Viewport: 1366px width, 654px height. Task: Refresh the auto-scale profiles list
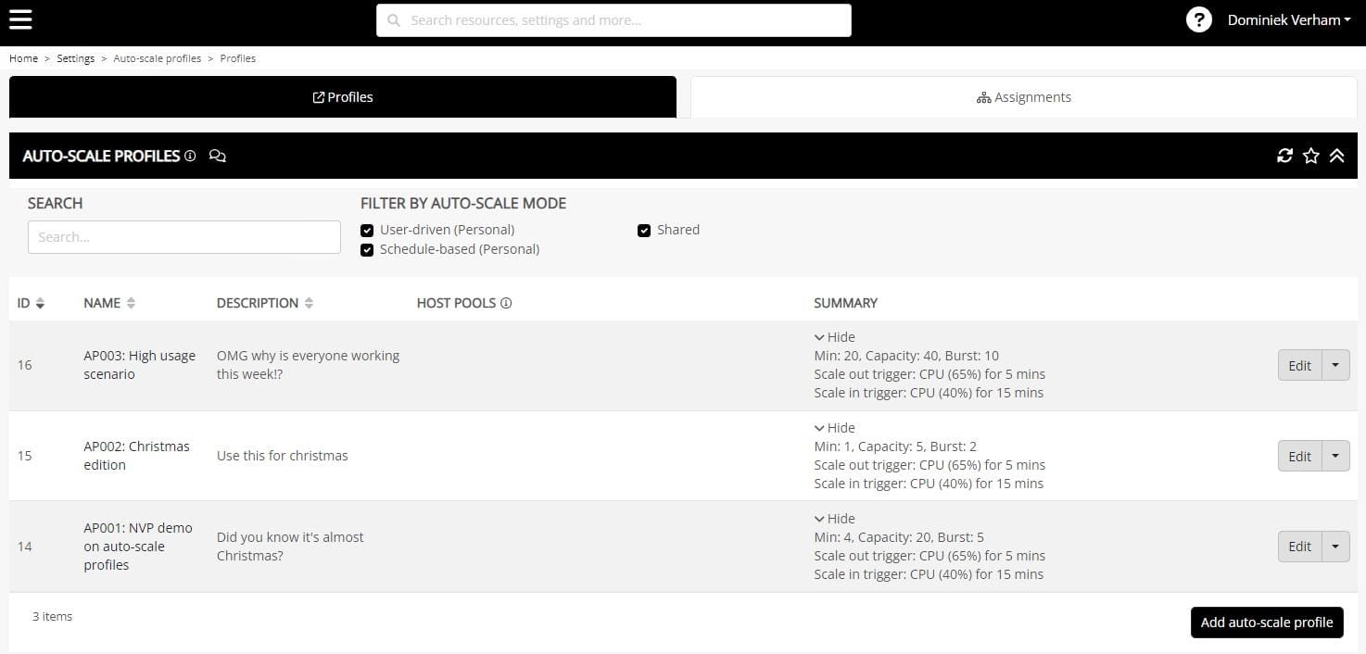tap(1284, 156)
